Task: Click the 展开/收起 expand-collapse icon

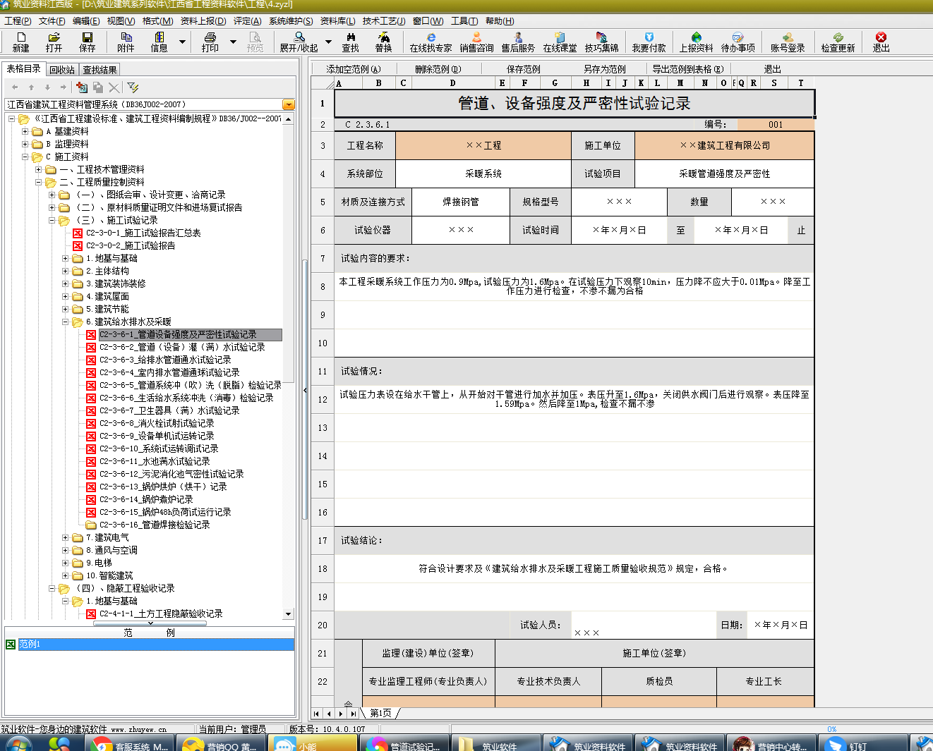Action: point(299,42)
